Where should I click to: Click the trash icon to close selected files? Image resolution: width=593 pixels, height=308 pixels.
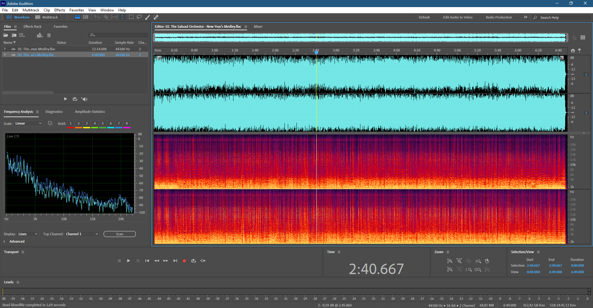point(49,35)
